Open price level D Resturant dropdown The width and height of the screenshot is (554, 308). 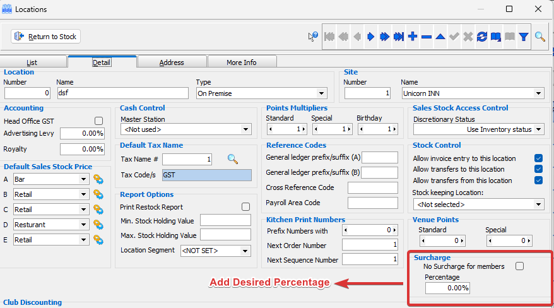click(83, 225)
